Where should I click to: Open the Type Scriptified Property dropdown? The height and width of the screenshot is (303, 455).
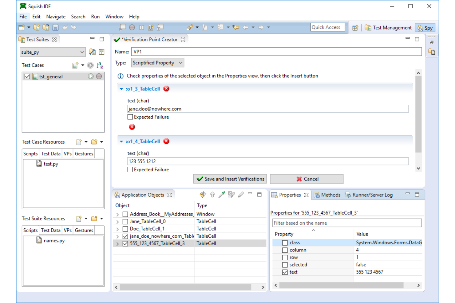click(x=158, y=63)
